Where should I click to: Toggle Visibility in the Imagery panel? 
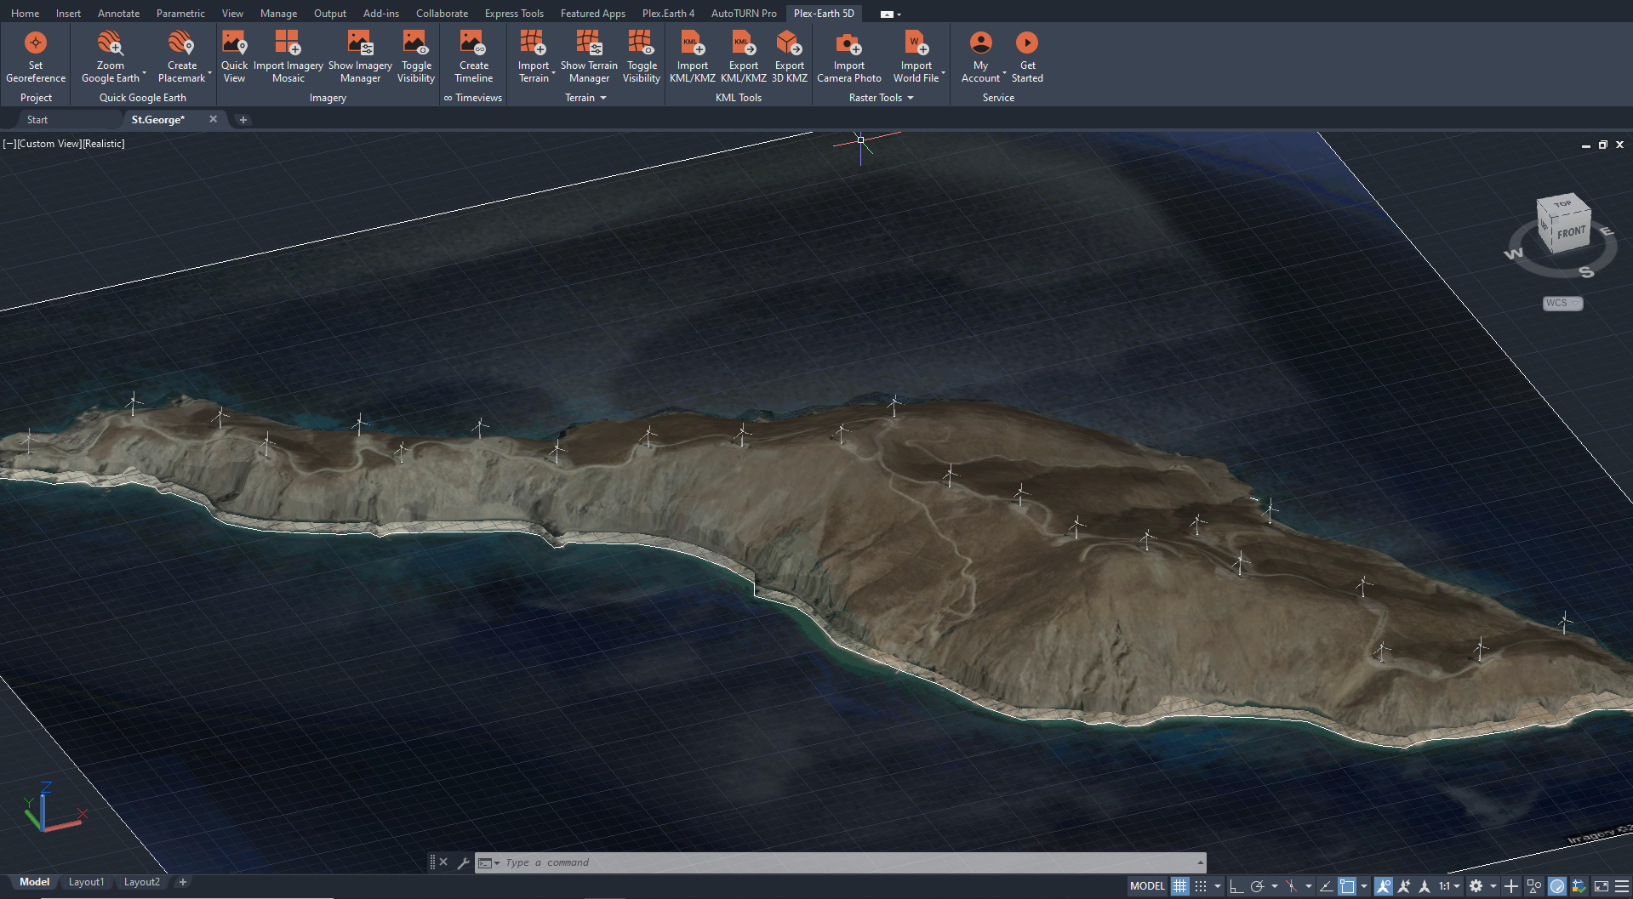coord(416,56)
